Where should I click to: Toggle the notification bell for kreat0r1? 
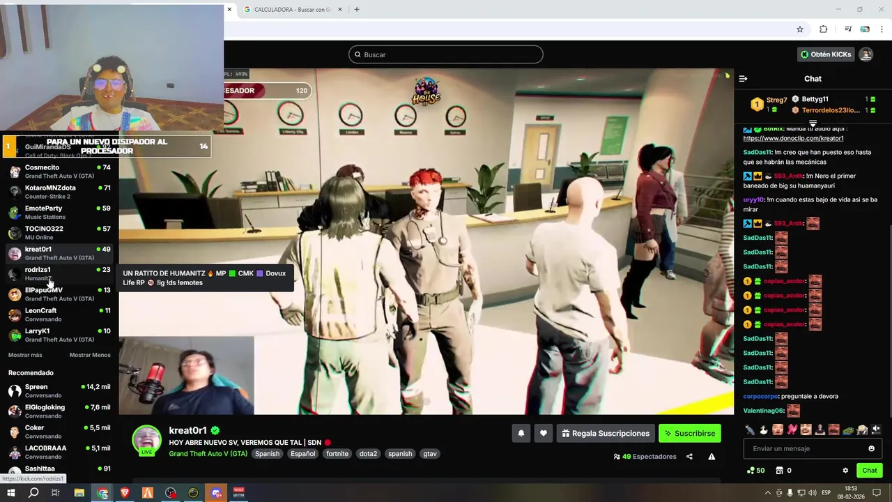coord(521,433)
